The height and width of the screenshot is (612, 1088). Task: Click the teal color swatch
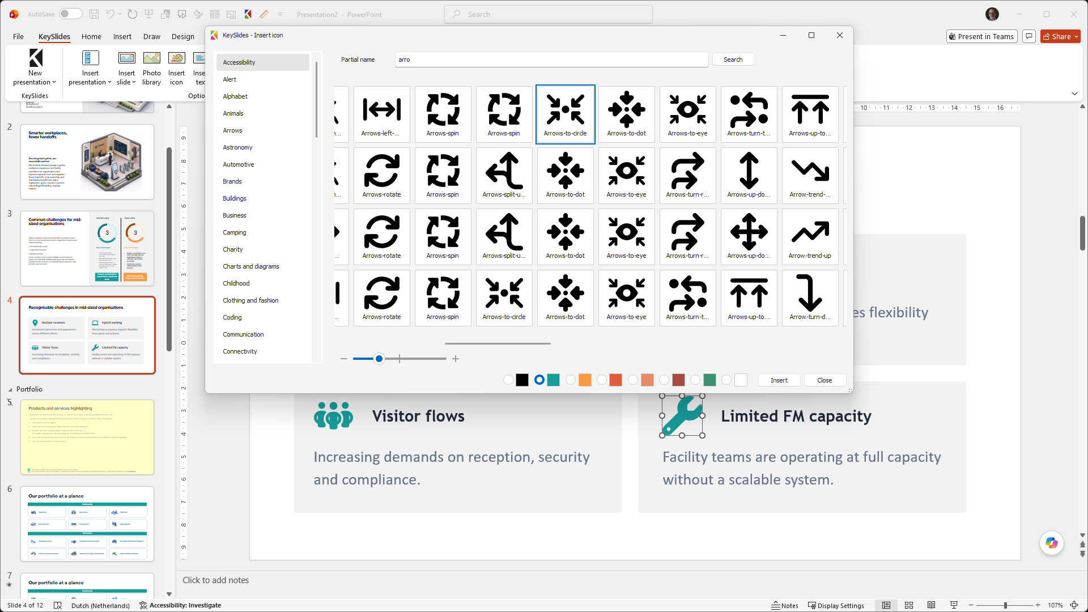554,380
